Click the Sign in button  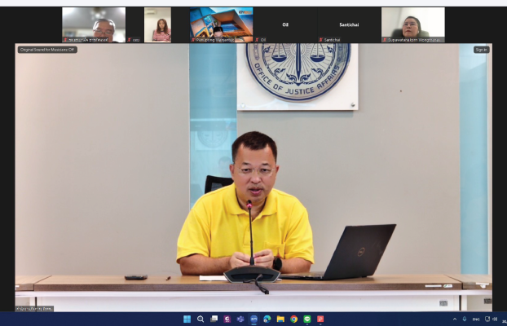[x=481, y=50]
